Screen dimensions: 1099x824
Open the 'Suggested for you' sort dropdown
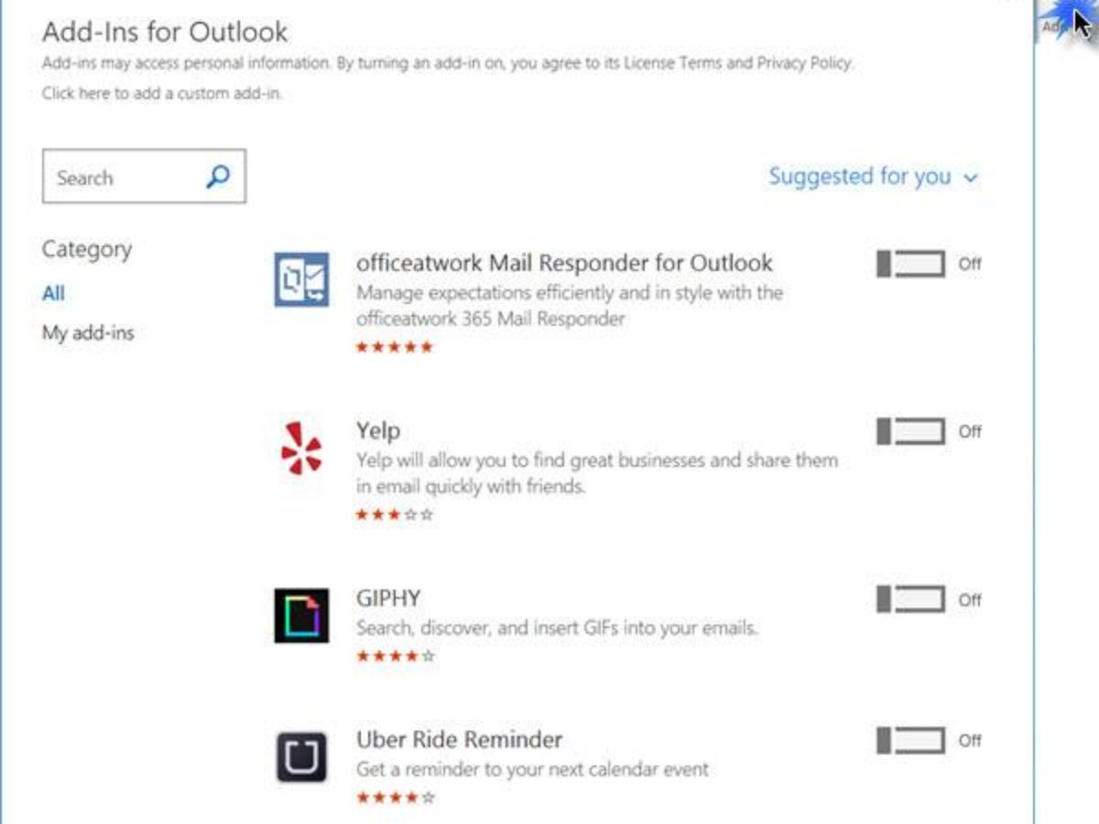tap(860, 177)
